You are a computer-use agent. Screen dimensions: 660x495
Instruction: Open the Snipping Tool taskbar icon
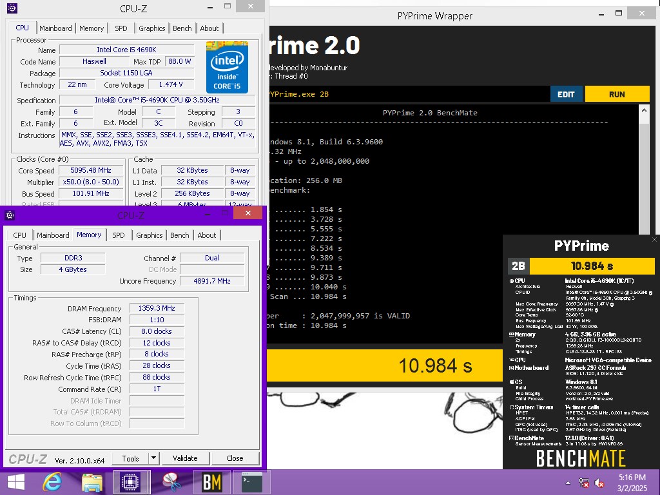click(x=171, y=482)
